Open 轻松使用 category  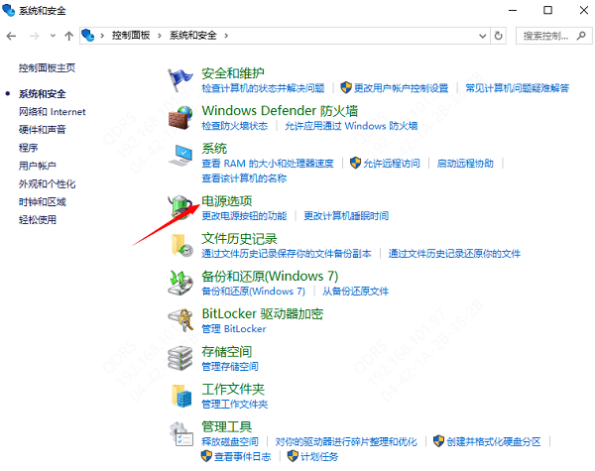pos(38,219)
